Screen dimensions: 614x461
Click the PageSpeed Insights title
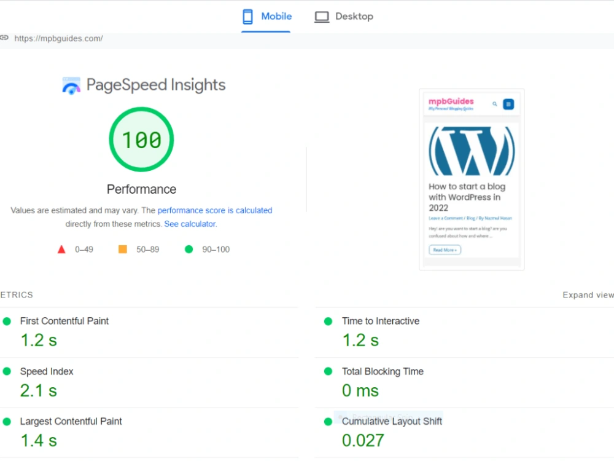(x=156, y=85)
